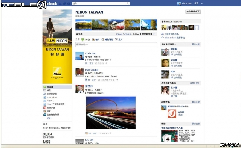
Task: Open Chris Hsu's name link in the wall post
Action: tap(91, 53)
